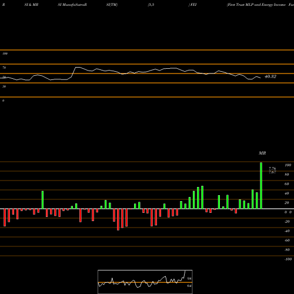Click the 7.67 value beside tallest bar
This screenshot has height=294, width=294.
272,172
